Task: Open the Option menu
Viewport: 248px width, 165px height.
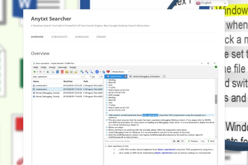Action: [x=62, y=67]
